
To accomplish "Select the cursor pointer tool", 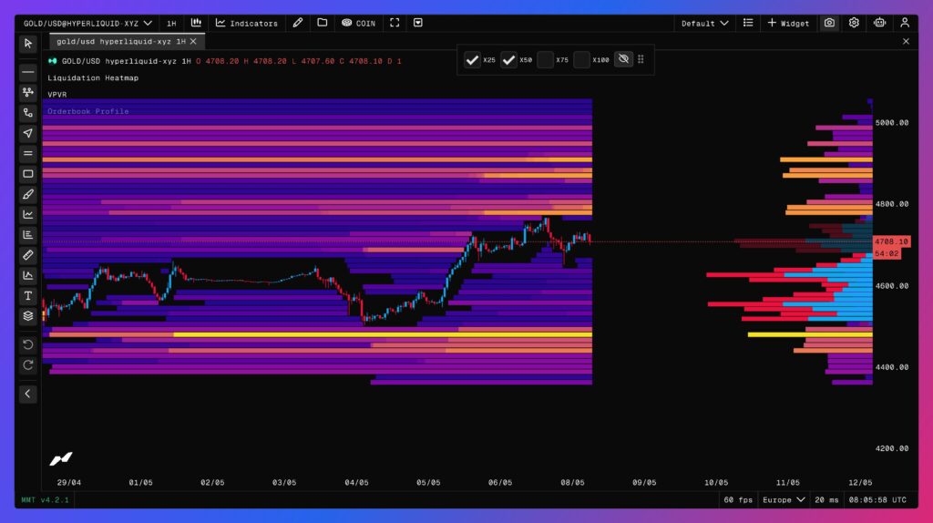I will (x=28, y=44).
